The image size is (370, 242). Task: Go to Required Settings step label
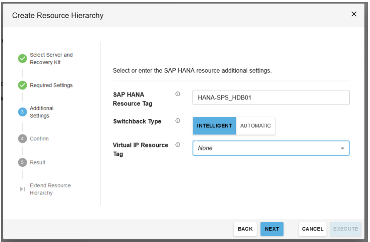(51, 85)
